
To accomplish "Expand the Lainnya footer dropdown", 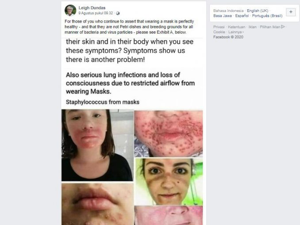I will 236,32.
